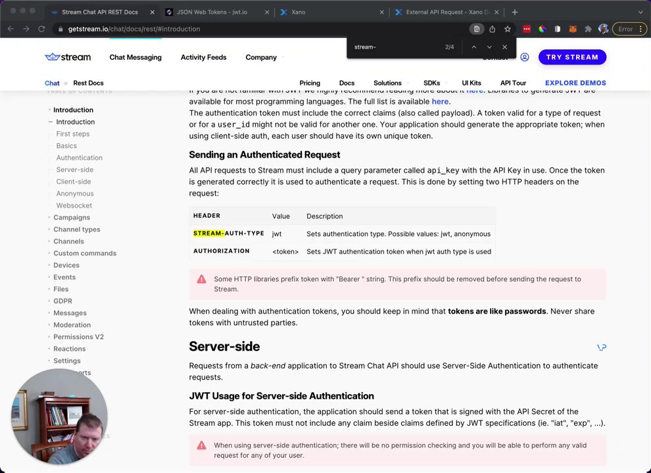The image size is (651, 473).
Task: Go to Server-side in sidebar
Action: 75,169
